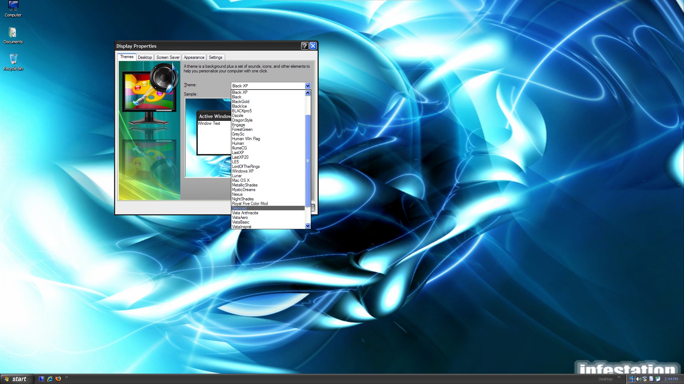The width and height of the screenshot is (684, 384).
Task: Expand Quick Launch overflow chevron
Action: 67,377
